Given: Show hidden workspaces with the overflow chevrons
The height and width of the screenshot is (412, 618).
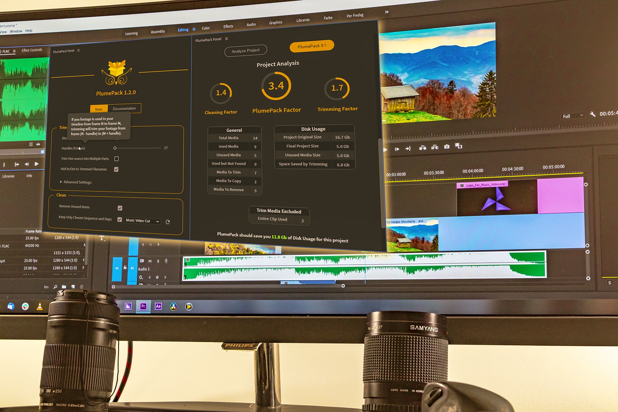Looking at the screenshot, I should 387,12.
